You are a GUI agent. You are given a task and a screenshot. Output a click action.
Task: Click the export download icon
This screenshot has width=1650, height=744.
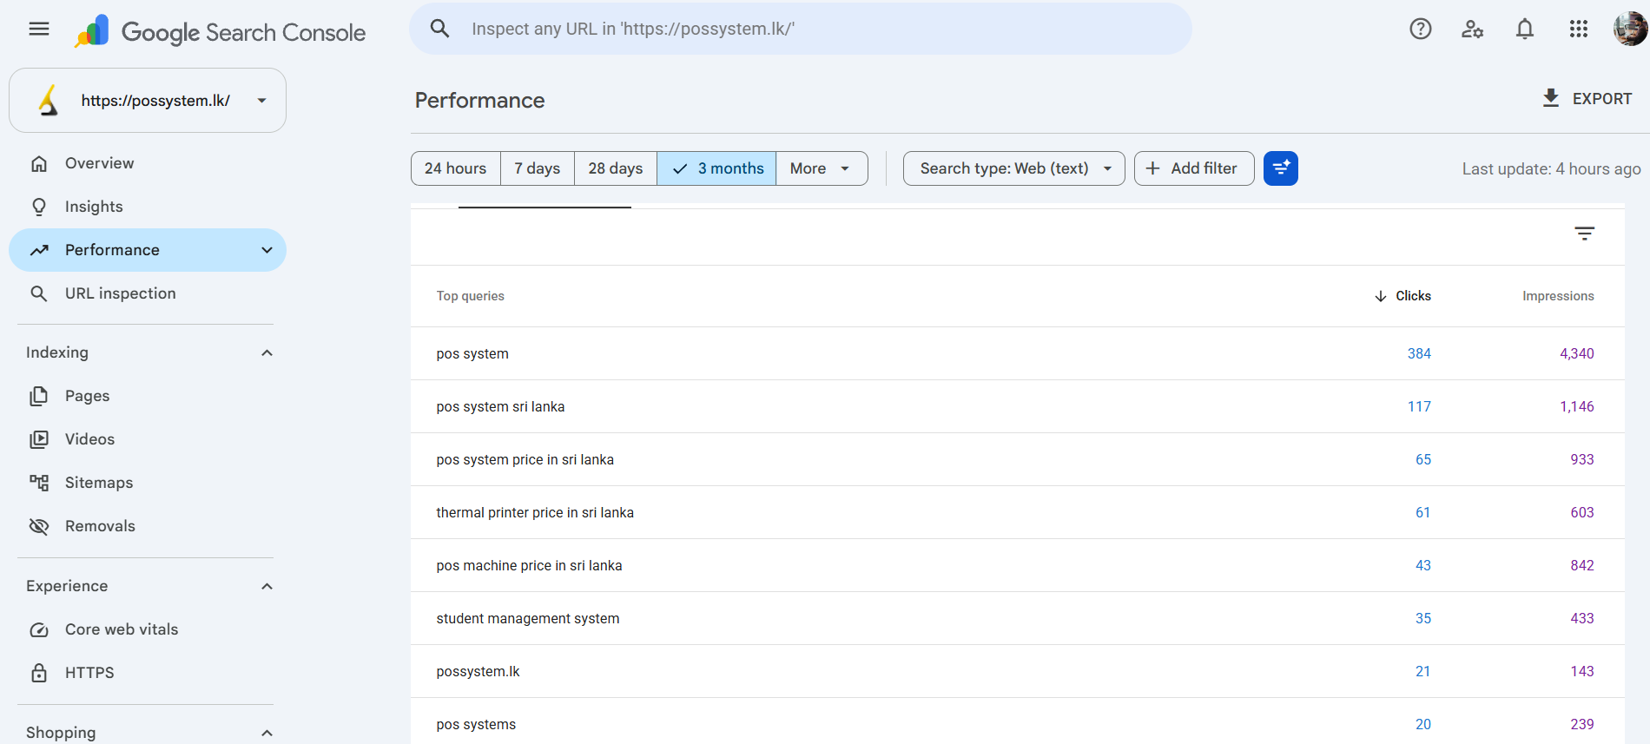[x=1551, y=98]
